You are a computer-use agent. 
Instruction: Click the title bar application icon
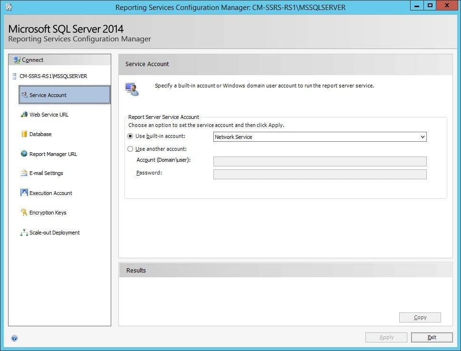coord(9,7)
